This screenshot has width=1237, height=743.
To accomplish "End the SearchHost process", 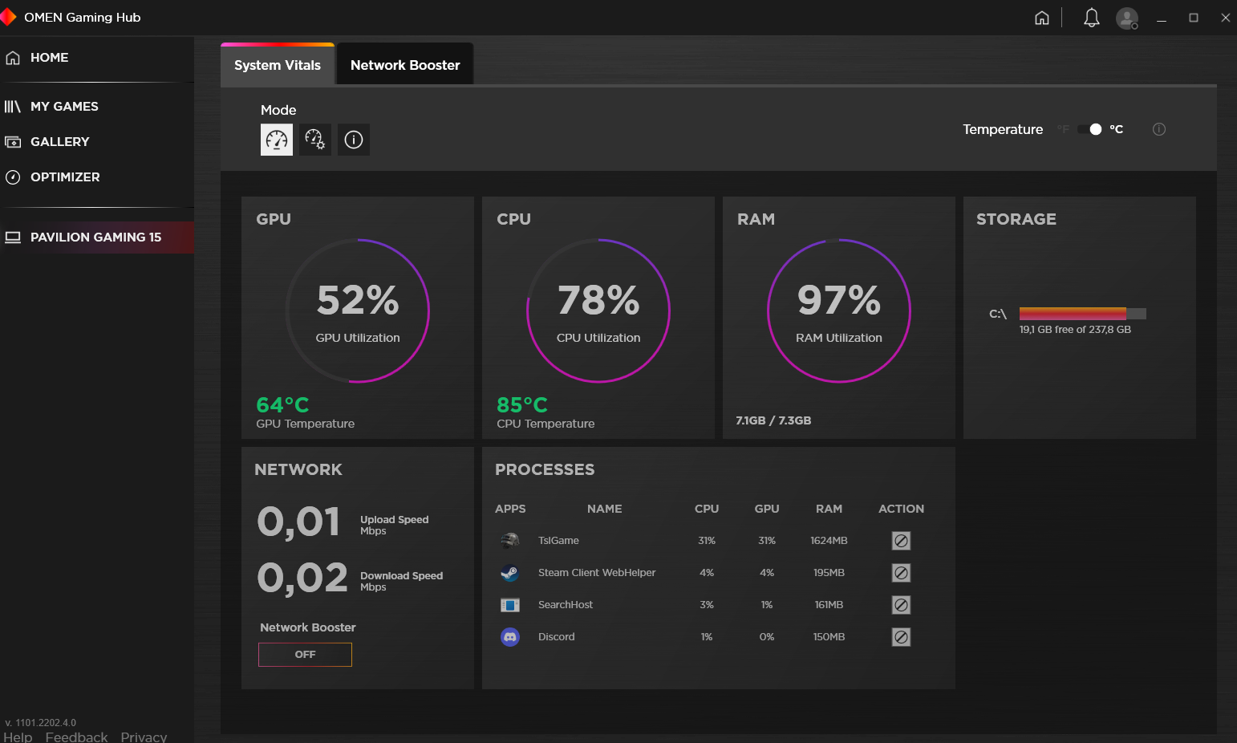I will click(x=901, y=605).
